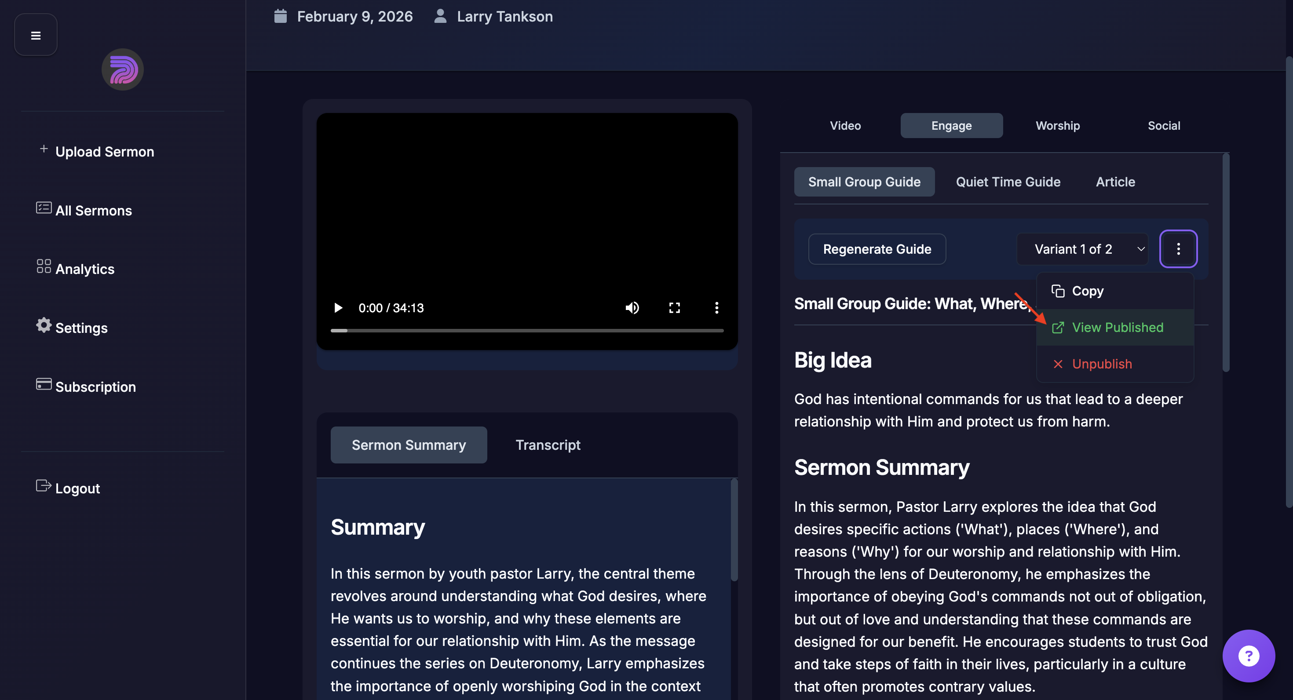Click the purple app logo
The height and width of the screenshot is (700, 1293).
pos(122,69)
